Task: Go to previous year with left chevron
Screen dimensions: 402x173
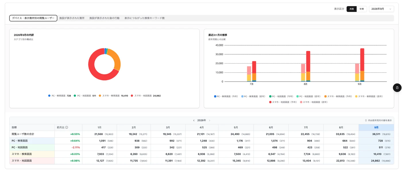Action: [x=194, y=120]
